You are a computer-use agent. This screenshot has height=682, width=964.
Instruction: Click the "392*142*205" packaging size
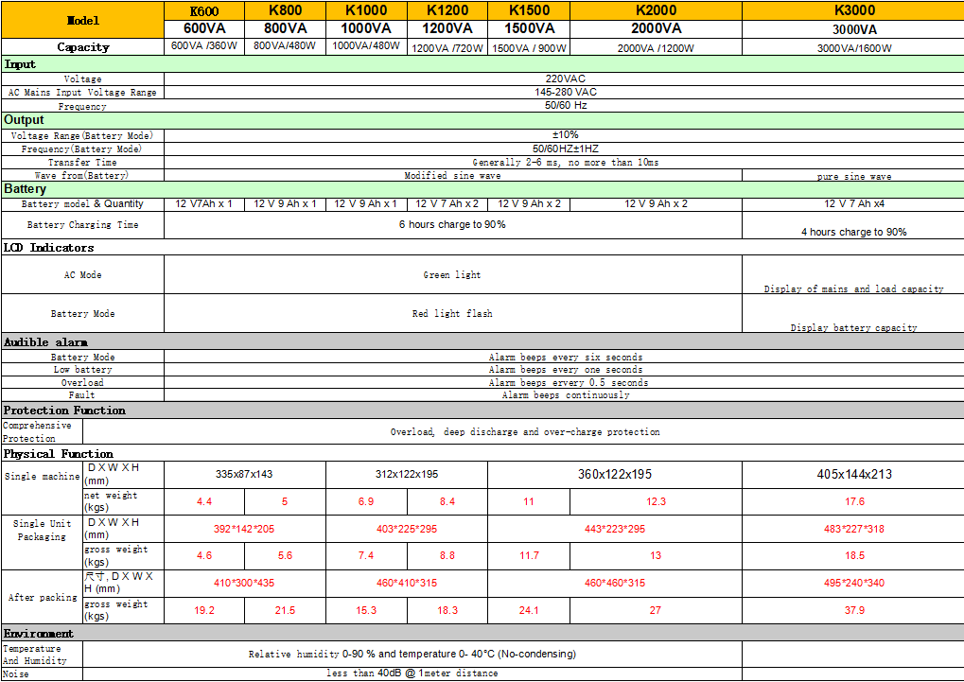(244, 529)
